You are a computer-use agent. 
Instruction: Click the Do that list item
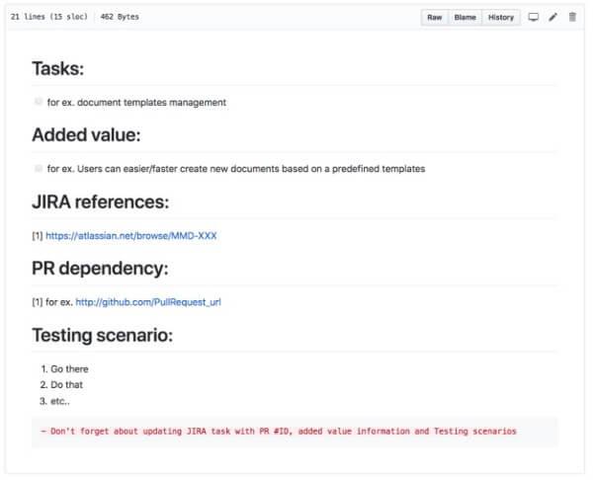tap(66, 385)
